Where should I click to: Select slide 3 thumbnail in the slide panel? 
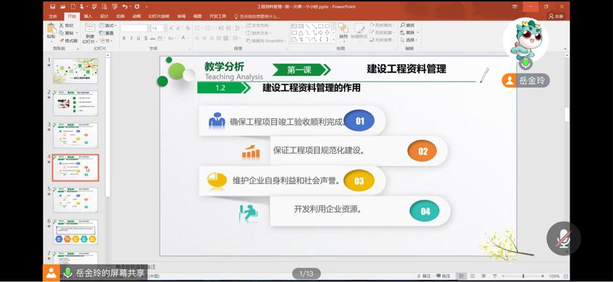75,135
